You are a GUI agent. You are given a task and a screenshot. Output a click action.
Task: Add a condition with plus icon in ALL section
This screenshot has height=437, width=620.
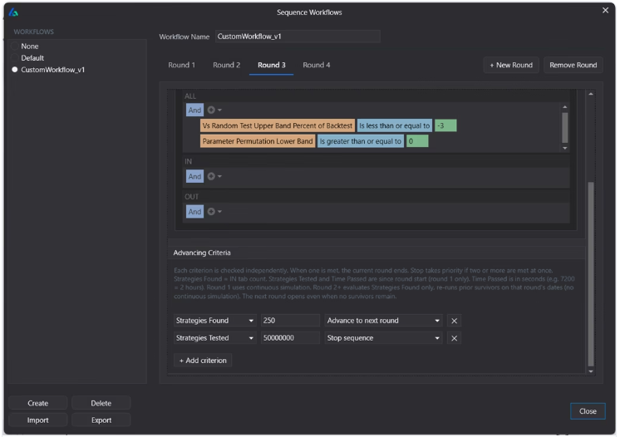coord(212,110)
